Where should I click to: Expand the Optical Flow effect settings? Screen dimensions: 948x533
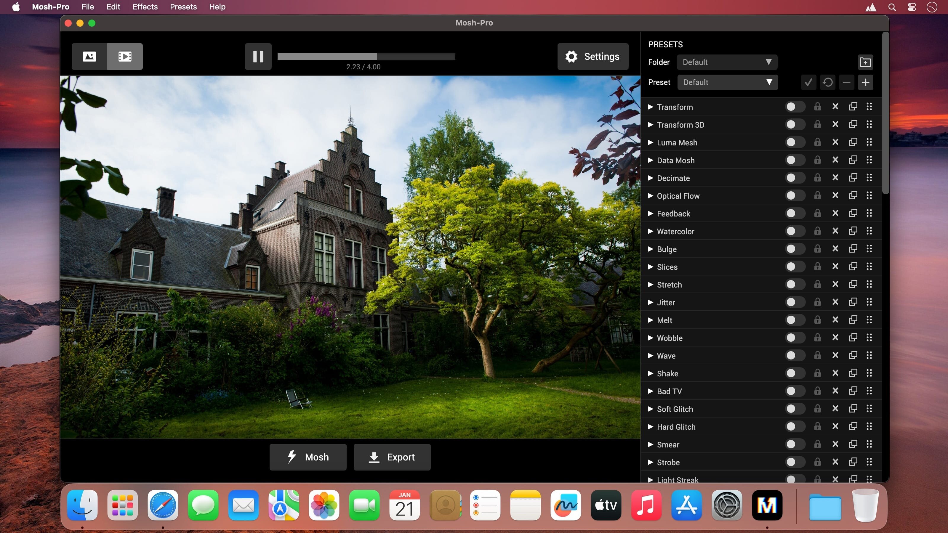(651, 196)
